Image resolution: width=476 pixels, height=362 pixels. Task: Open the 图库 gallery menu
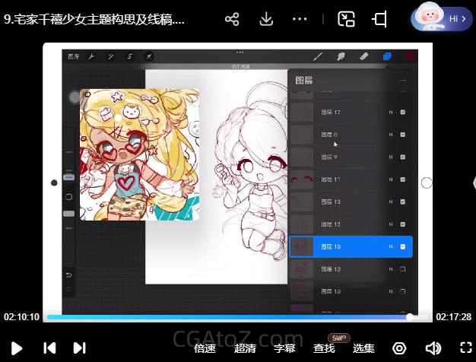click(x=74, y=56)
